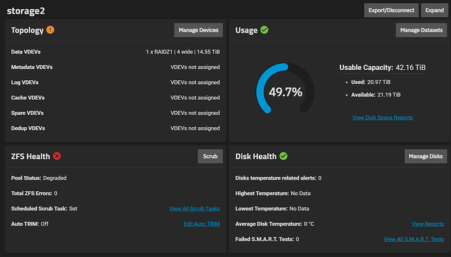
Task: Open the View All S.M.A.R.T. Tests link
Action: tap(414, 239)
